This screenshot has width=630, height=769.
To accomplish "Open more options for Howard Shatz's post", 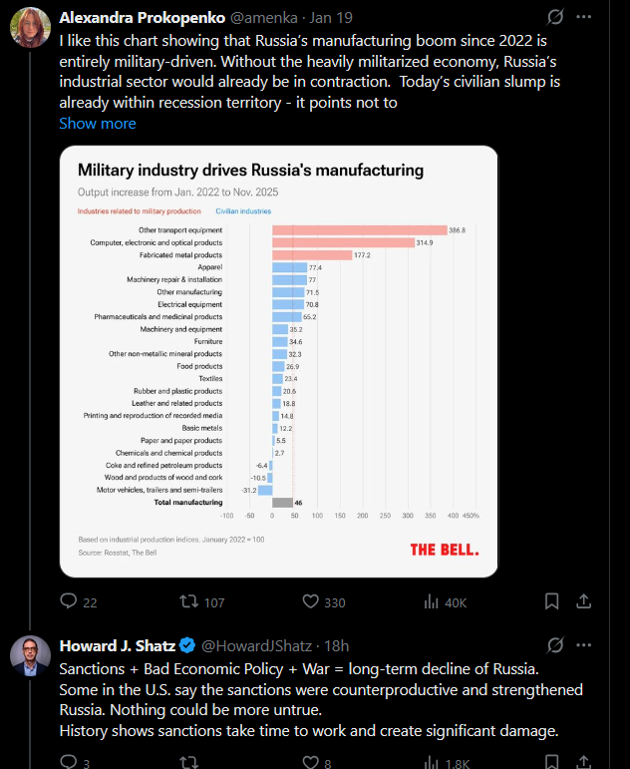I will point(585,645).
